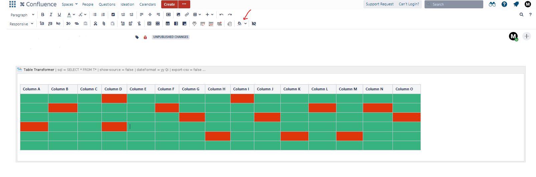This screenshot has width=536, height=177.
Task: Open the Spaces menu
Action: 69,4
